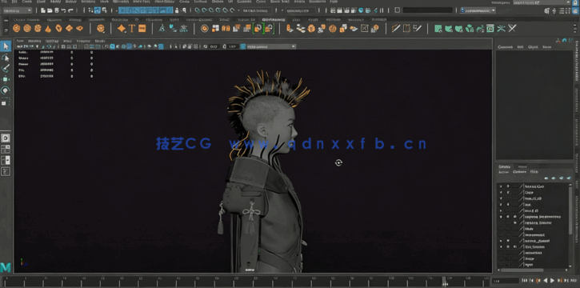Click the blue sphere render icon on status line
580x288 pixels.
click(361, 10)
